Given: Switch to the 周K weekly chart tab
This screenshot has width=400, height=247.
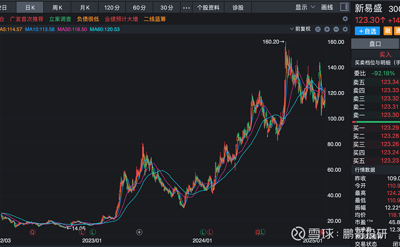Looking at the screenshot, I should [x=57, y=7].
